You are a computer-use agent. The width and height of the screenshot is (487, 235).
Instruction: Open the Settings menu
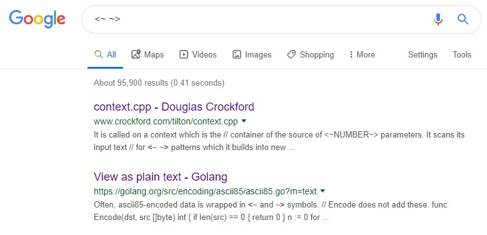click(423, 54)
